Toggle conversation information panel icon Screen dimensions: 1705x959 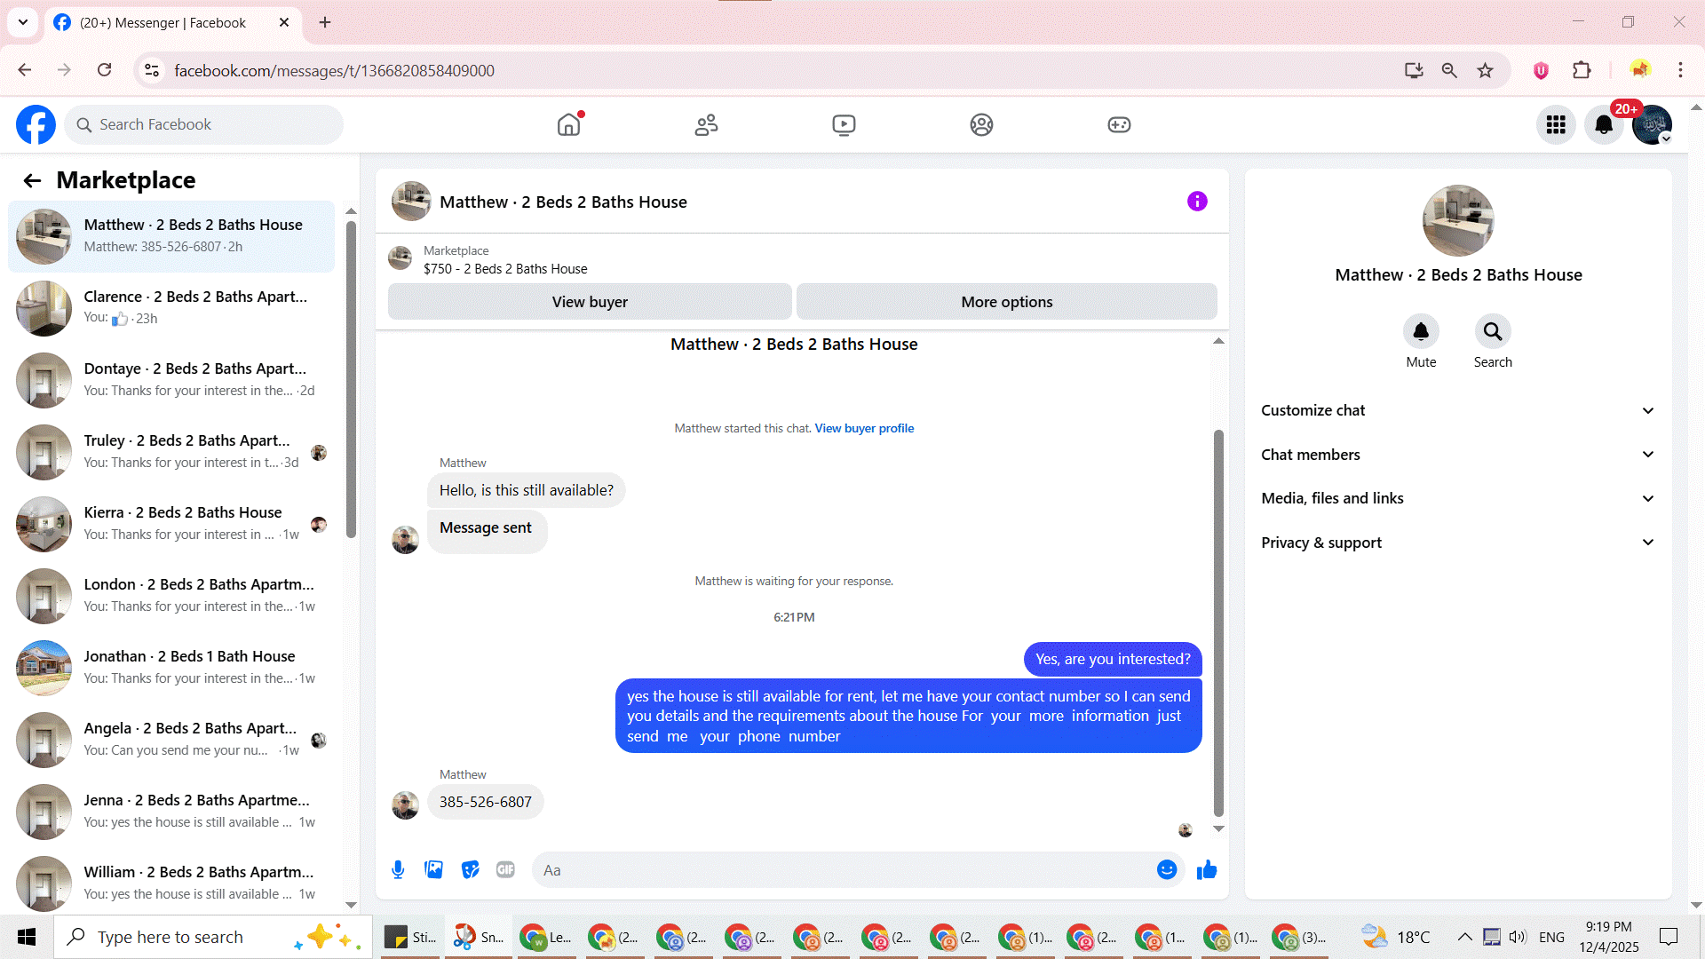pyautogui.click(x=1197, y=202)
